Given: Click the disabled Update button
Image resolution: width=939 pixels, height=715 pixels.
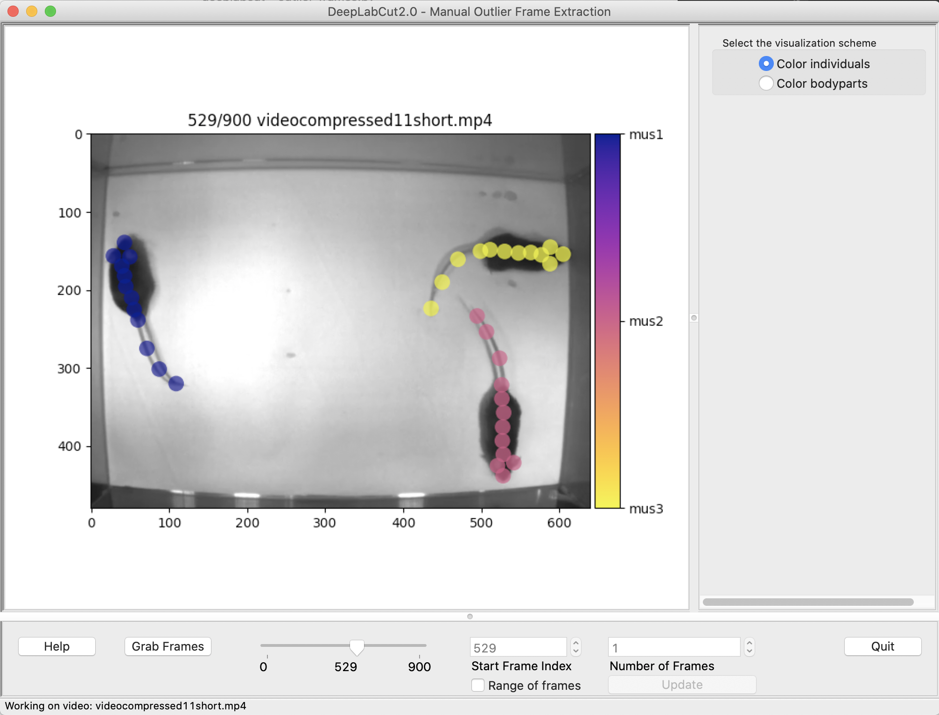Looking at the screenshot, I should pos(682,685).
